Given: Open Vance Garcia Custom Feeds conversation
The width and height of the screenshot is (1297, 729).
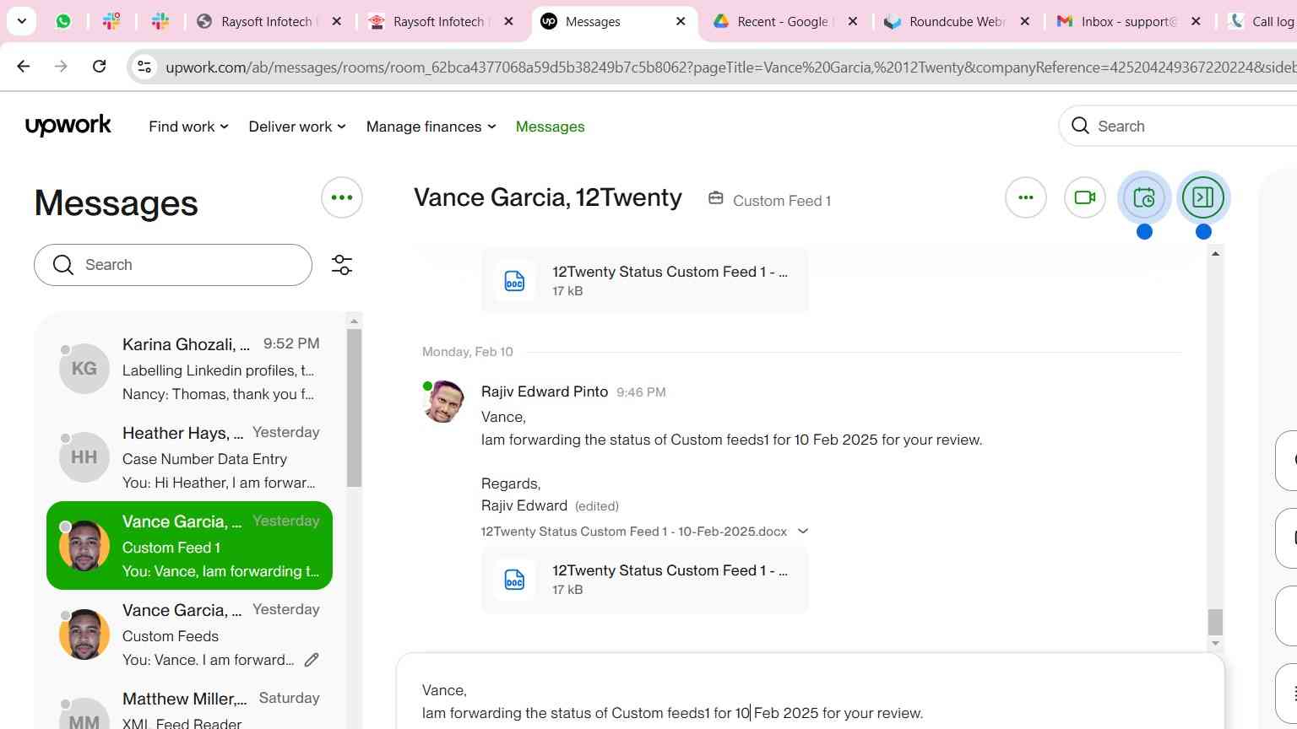Looking at the screenshot, I should tap(189, 634).
